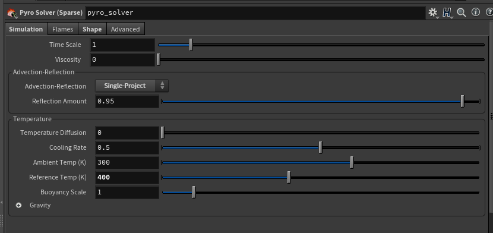Open the Advanced tab
The image size is (493, 233).
[125, 29]
